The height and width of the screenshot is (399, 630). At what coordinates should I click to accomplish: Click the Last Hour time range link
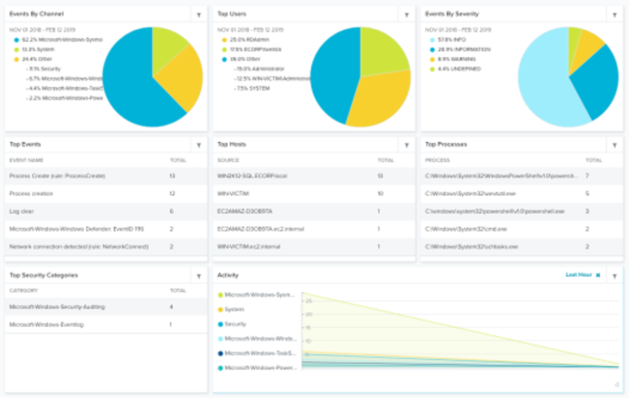click(x=578, y=275)
